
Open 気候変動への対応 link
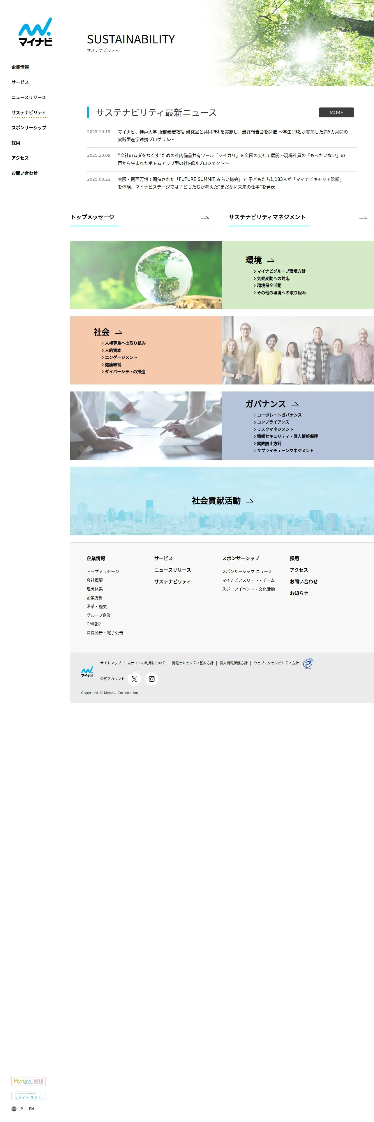pos(273,279)
